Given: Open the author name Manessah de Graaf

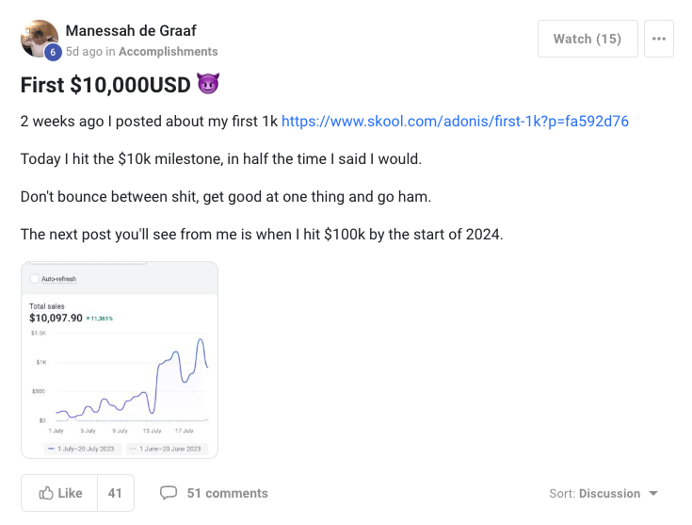Looking at the screenshot, I should click(131, 31).
